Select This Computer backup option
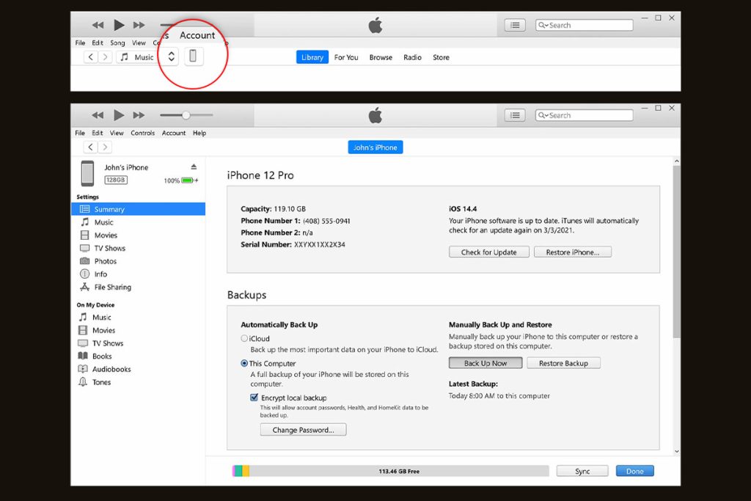This screenshot has width=751, height=501. point(244,363)
